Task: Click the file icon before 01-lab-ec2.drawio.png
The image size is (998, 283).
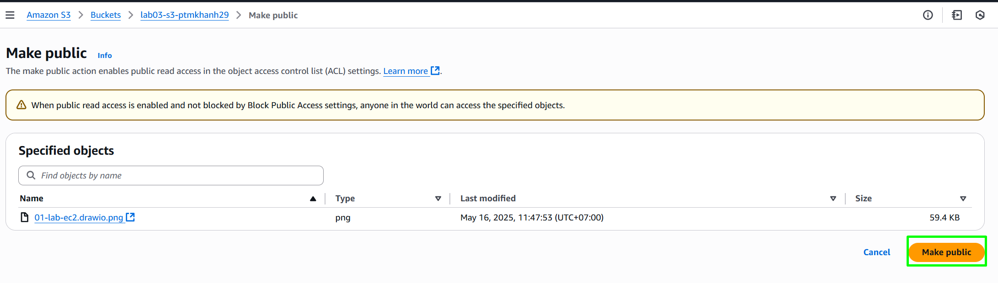Action: tap(25, 217)
